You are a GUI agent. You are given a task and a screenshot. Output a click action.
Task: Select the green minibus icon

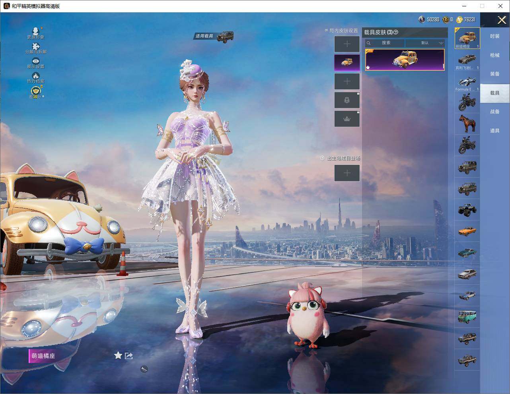pos(467,317)
